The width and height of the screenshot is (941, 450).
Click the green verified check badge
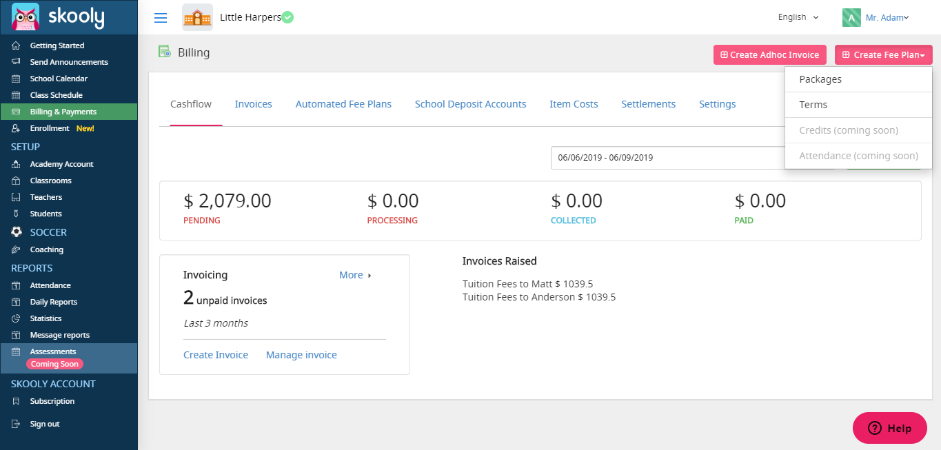(287, 17)
